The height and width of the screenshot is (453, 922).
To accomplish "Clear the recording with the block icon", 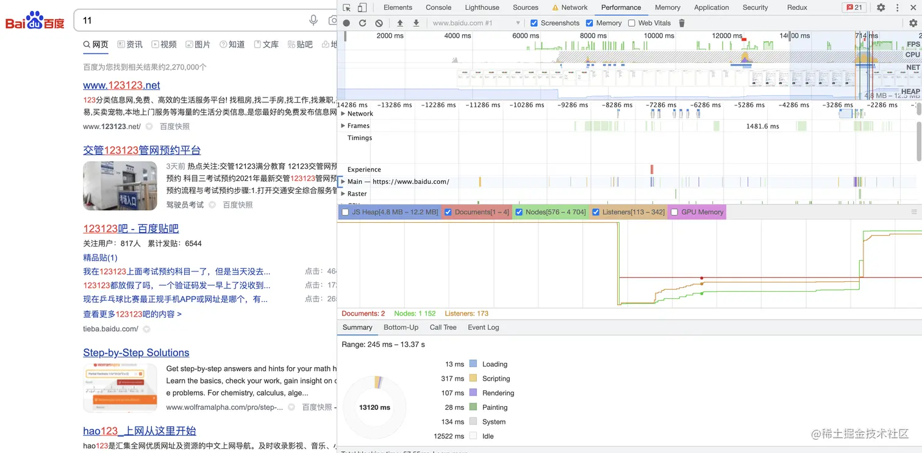I will (x=379, y=23).
